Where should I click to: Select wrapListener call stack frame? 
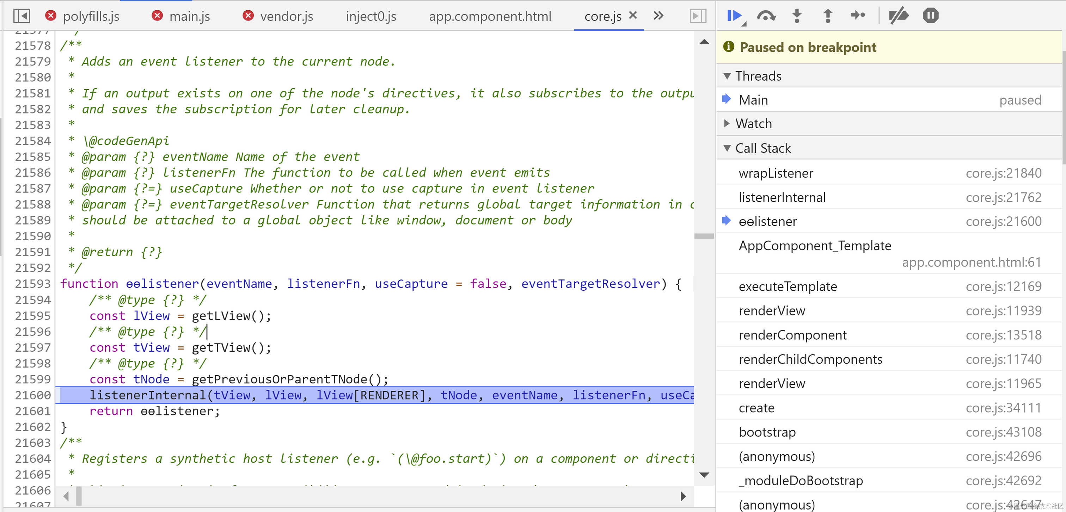point(776,173)
